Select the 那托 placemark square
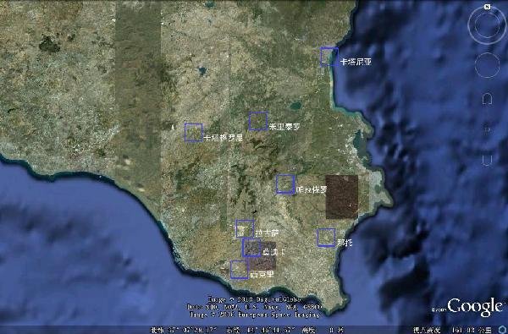 (x=326, y=238)
